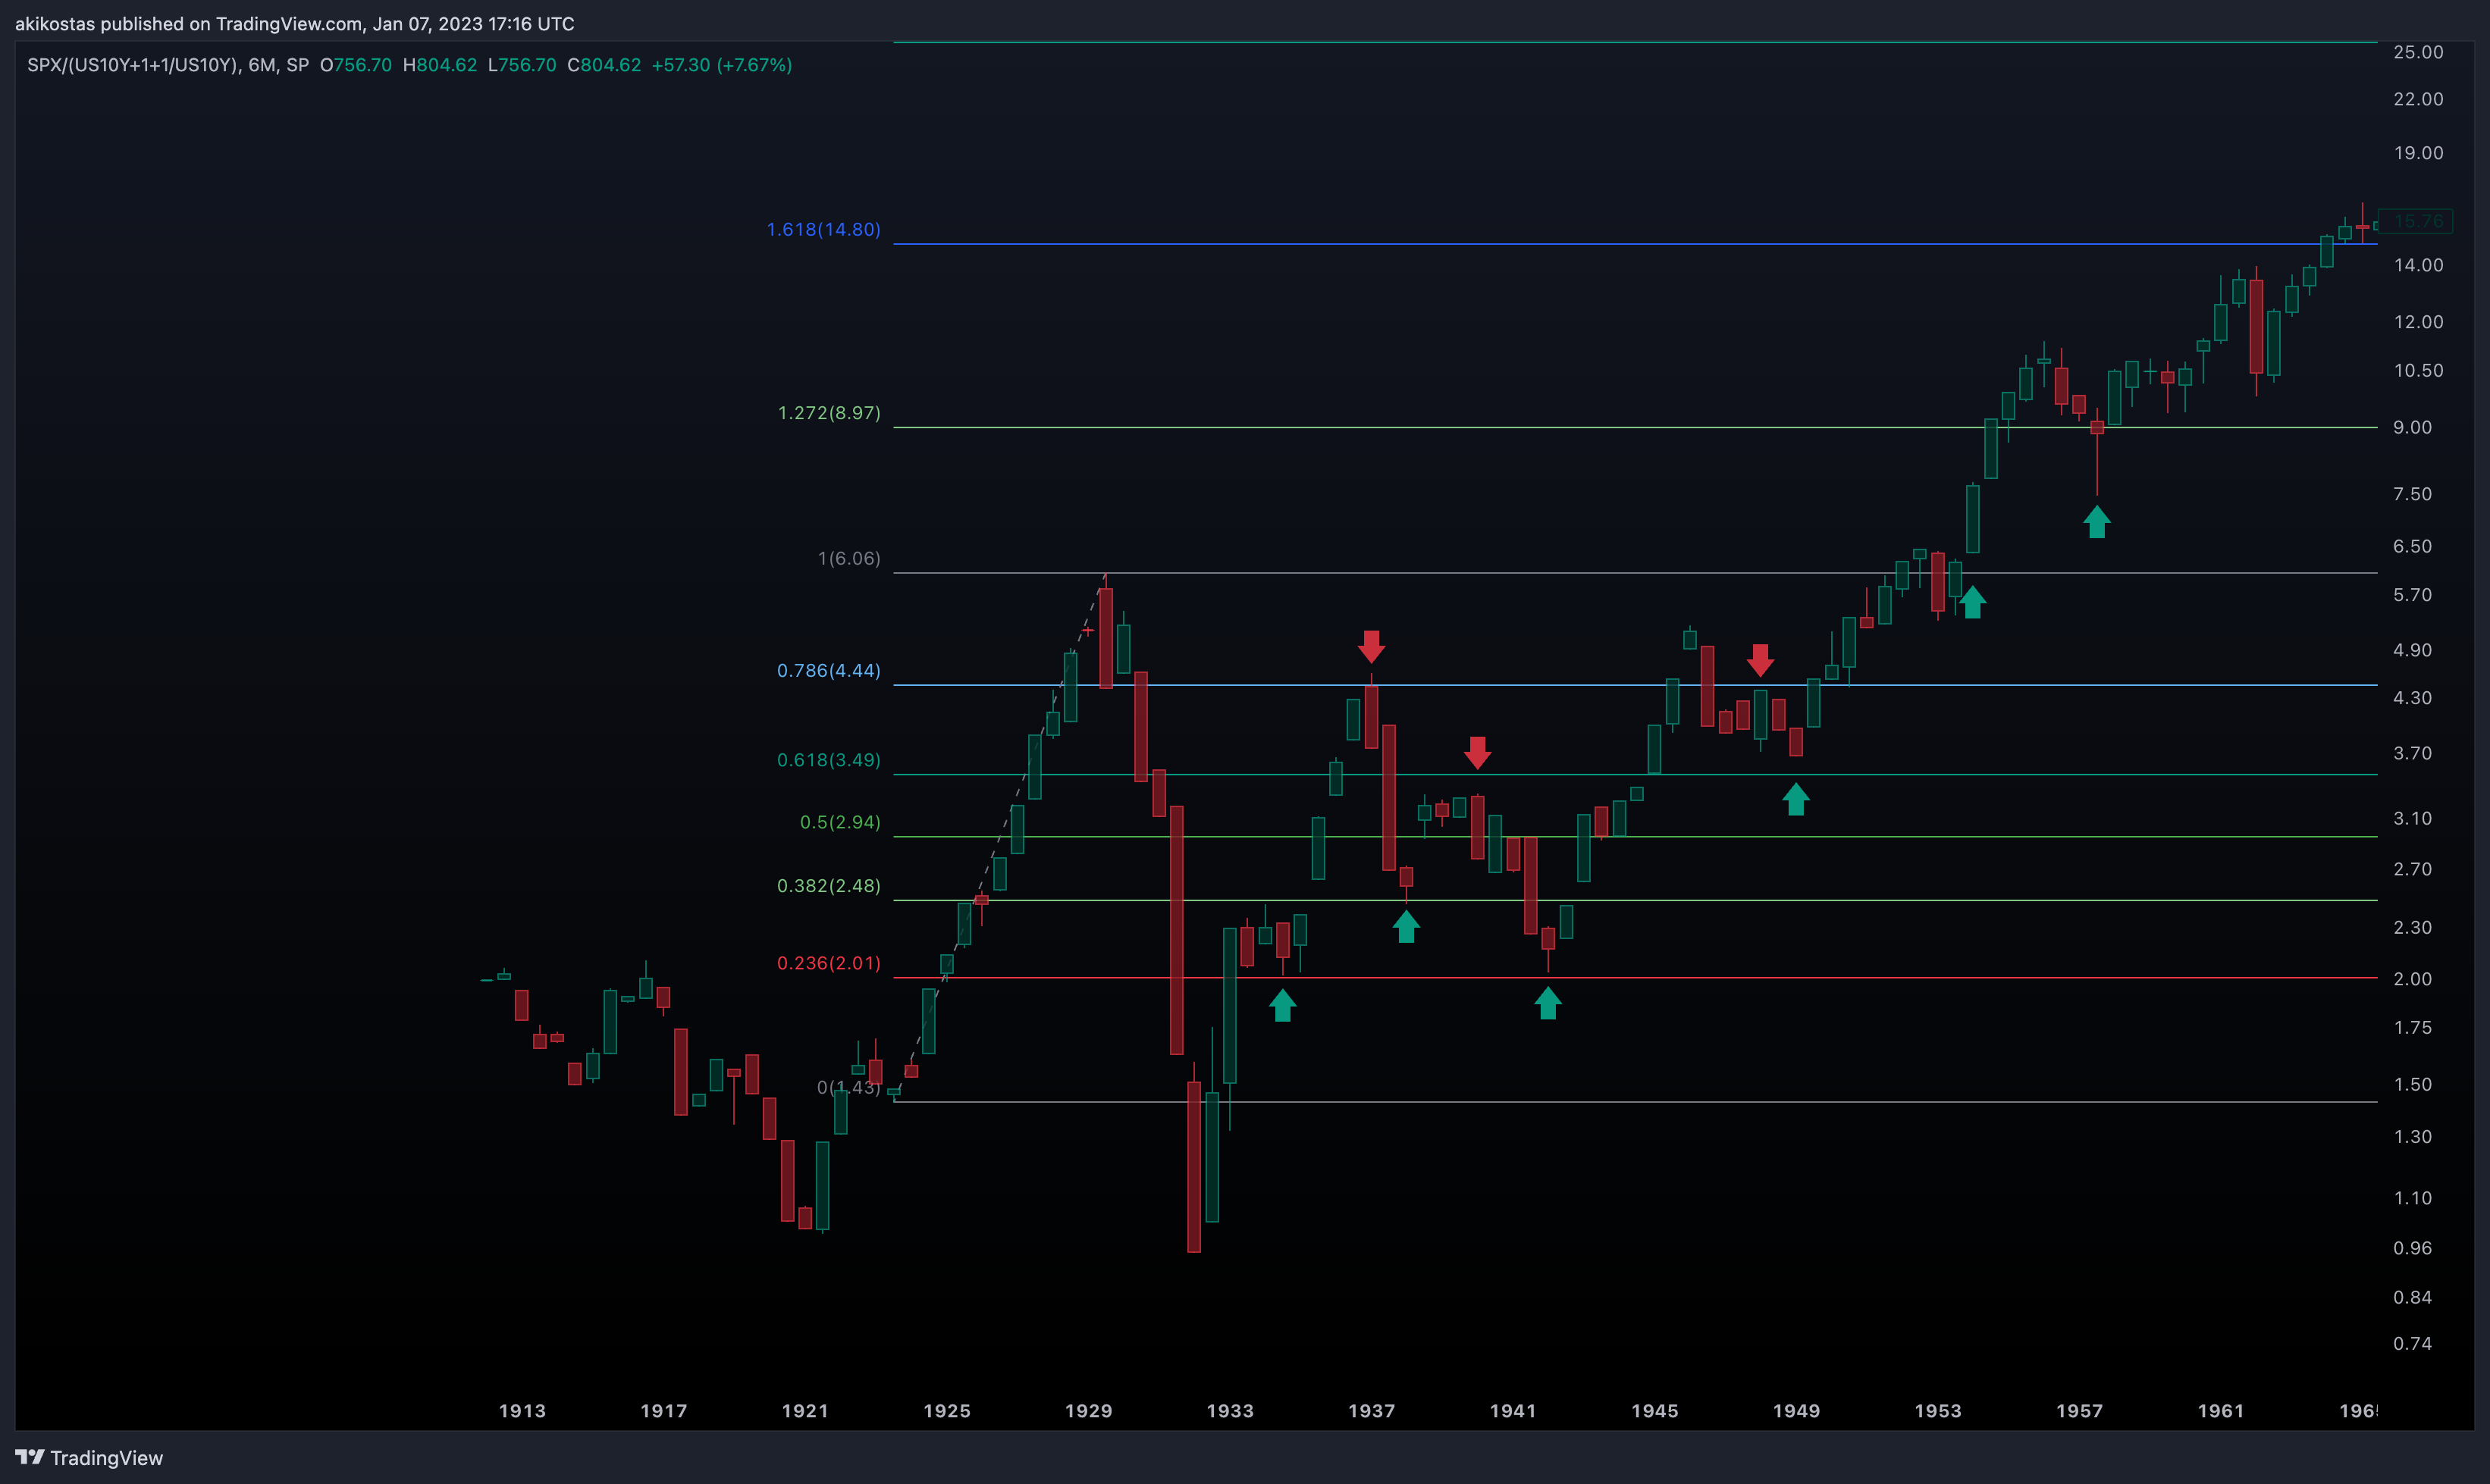Click the close value C804.62
This screenshot has width=2490, height=1484.
pos(604,65)
